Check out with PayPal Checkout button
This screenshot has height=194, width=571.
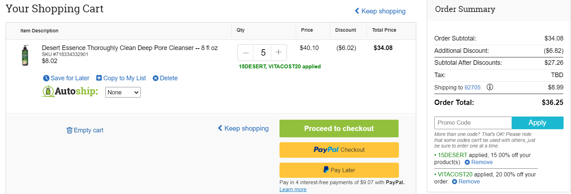tap(339, 150)
